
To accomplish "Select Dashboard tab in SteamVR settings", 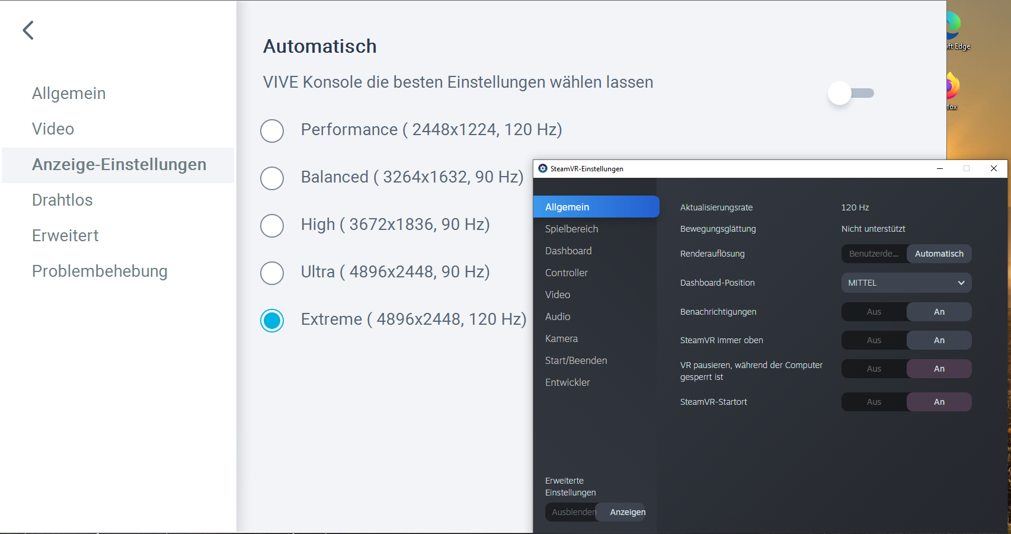I will 595,251.
